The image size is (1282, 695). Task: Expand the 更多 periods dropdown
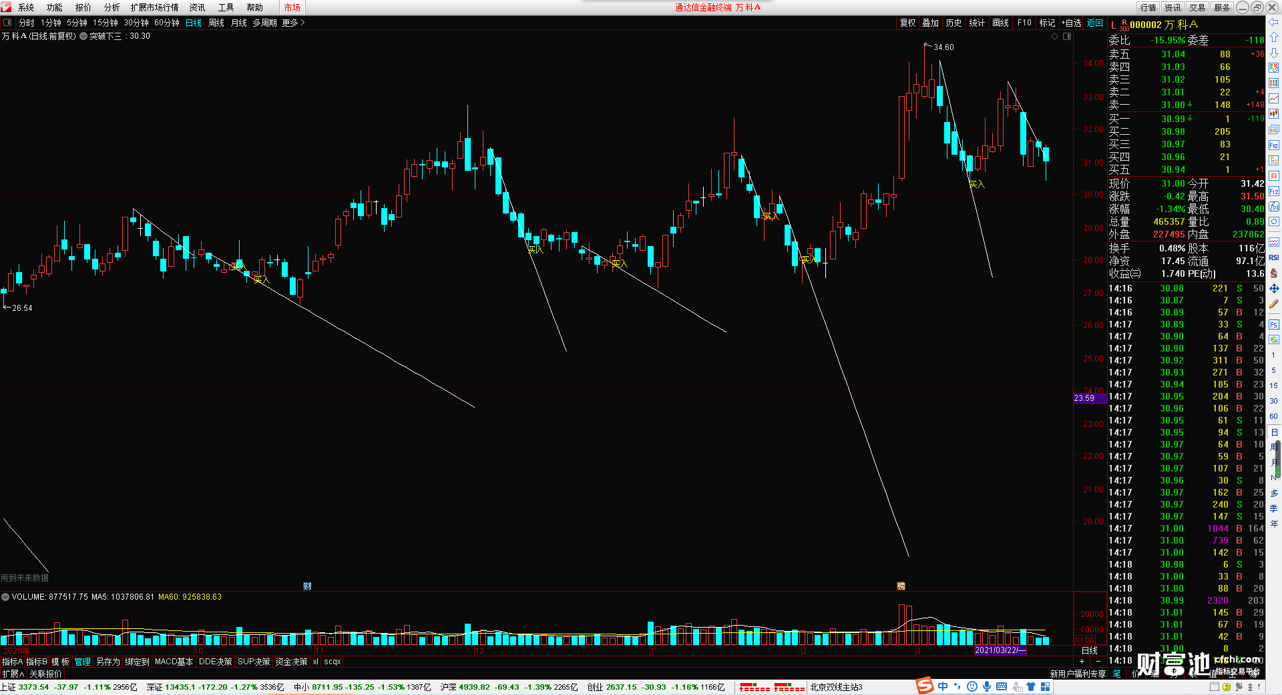tap(293, 23)
